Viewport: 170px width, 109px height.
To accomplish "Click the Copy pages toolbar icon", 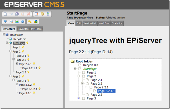I will click(x=17, y=14).
